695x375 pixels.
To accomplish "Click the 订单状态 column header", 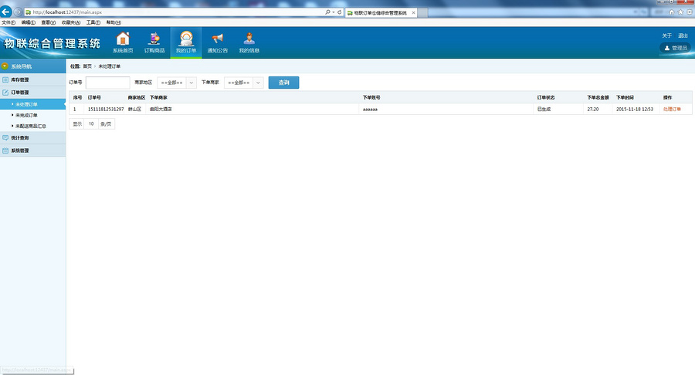I will coord(546,97).
